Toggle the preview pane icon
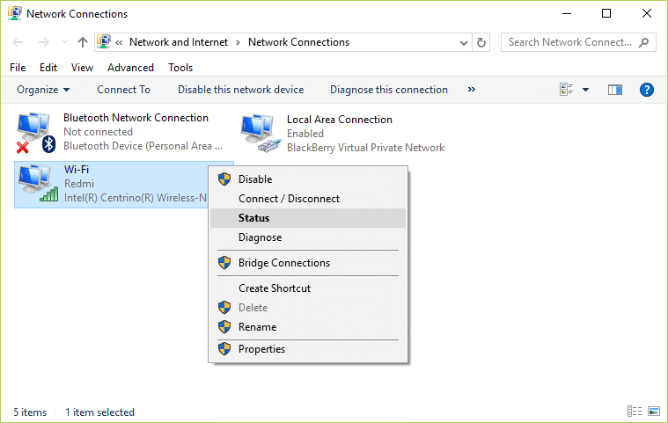668x423 pixels. [615, 90]
